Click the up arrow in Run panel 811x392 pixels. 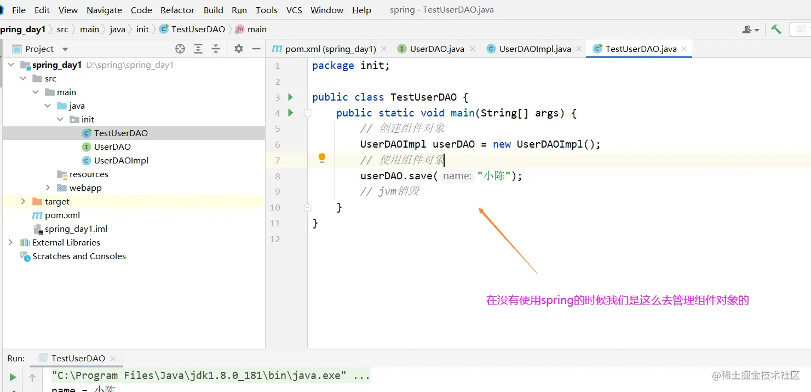click(32, 377)
